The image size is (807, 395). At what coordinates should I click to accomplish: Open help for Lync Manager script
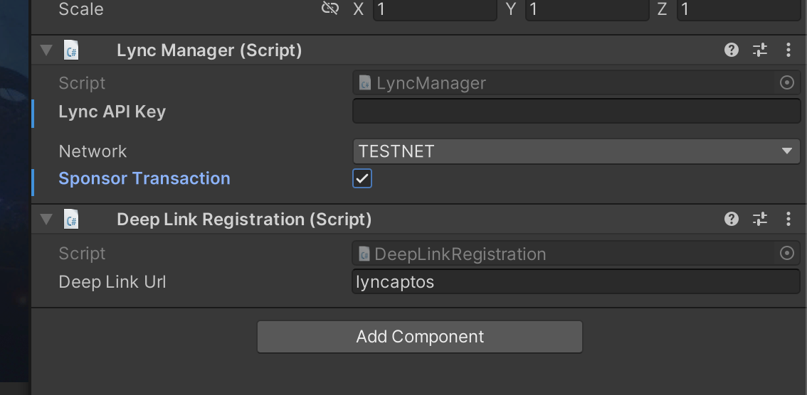tap(732, 50)
